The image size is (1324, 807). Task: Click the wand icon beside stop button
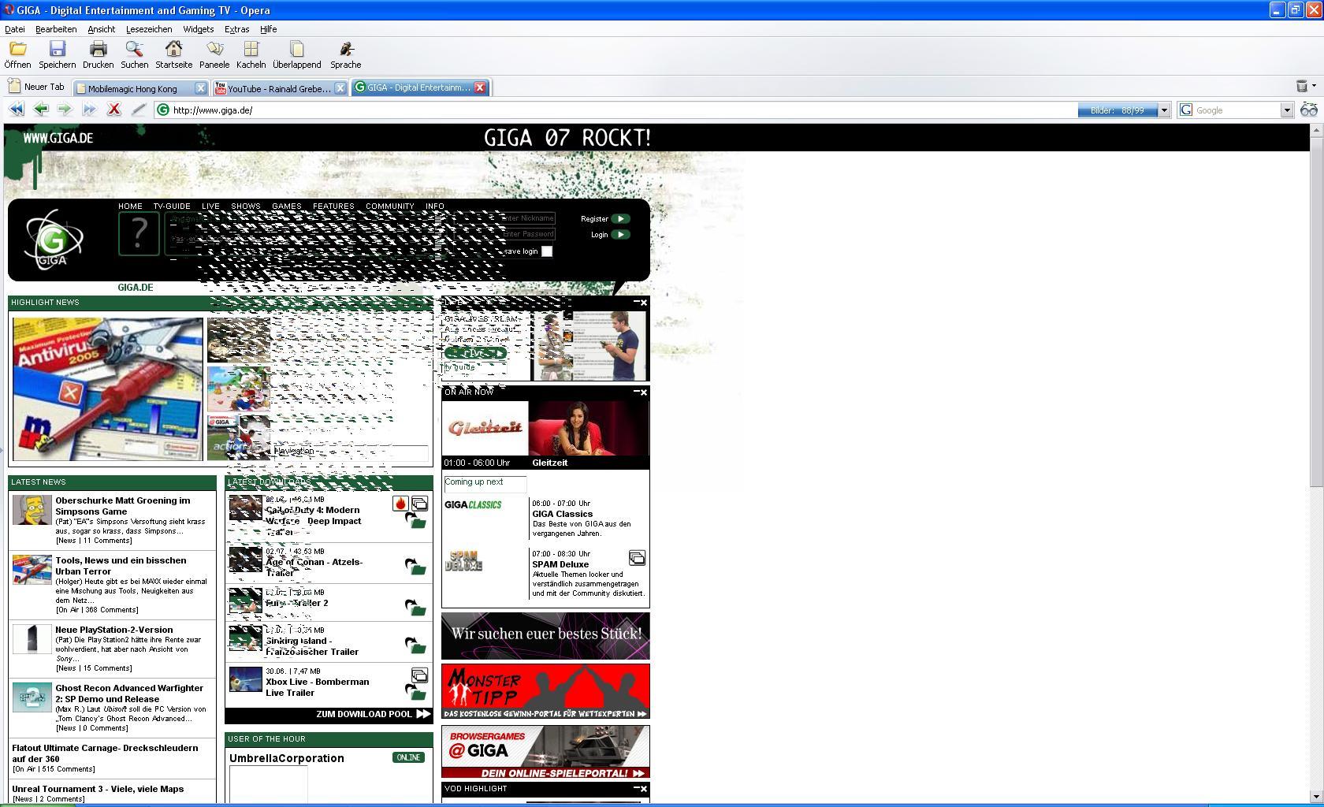pyautogui.click(x=139, y=110)
